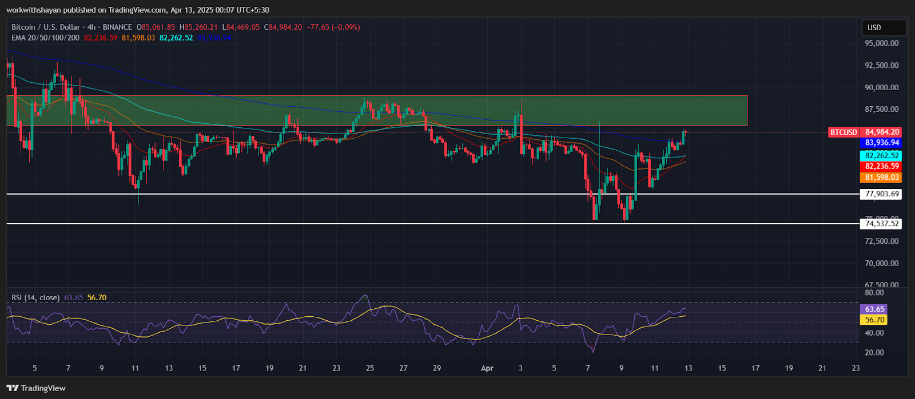
Task: Click the cyan 82,262.52 EMA label
Action: (882, 155)
